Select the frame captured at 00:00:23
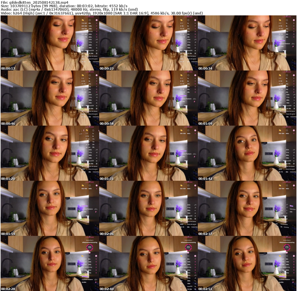The height and width of the screenshot is (291, 297). (148, 43)
